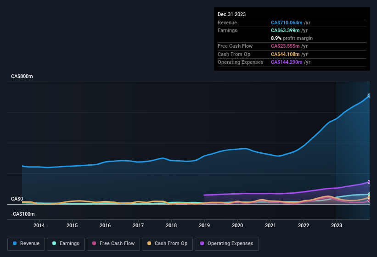Click the 8.9% profit margin text
The height and width of the screenshot is (257, 377).
pos(292,38)
